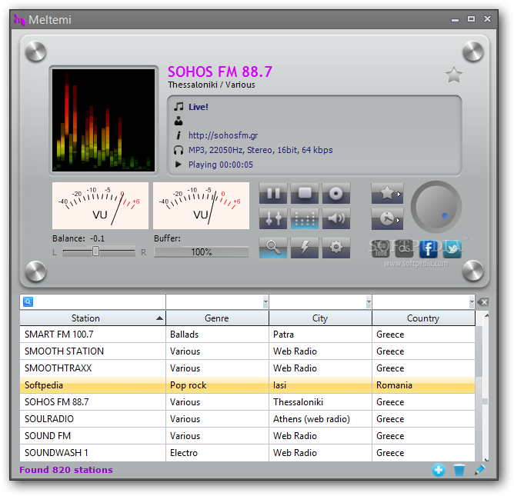
Task: Open the clock timer menu button
Action: click(387, 219)
